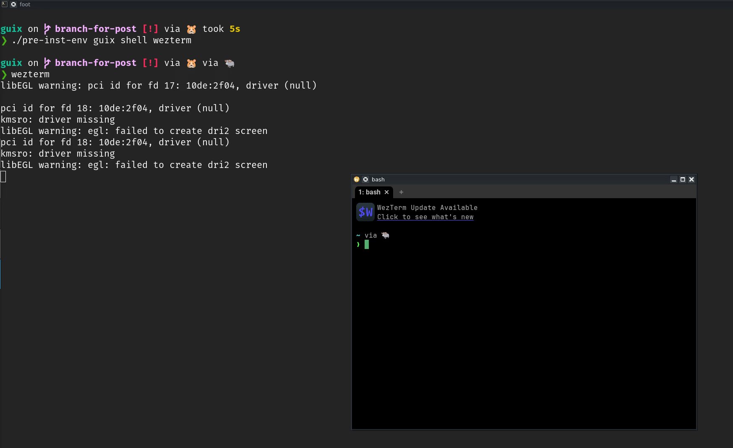Close the WezTerm bash window
The height and width of the screenshot is (448, 733).
pos(691,180)
